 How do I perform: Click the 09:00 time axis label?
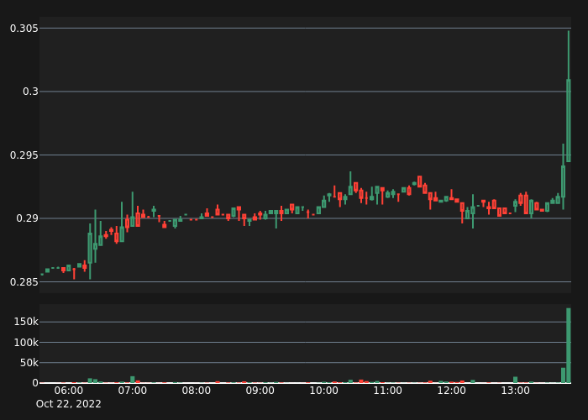[260, 391]
